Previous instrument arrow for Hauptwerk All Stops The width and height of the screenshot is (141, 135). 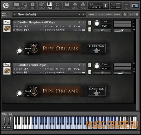(80, 22)
